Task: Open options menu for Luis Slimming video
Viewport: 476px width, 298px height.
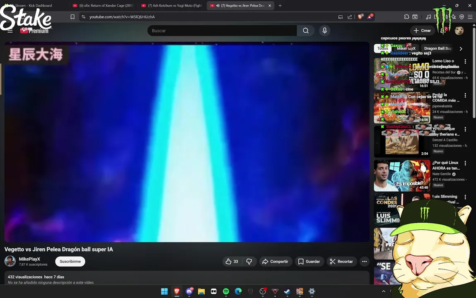Action: tap(465, 197)
